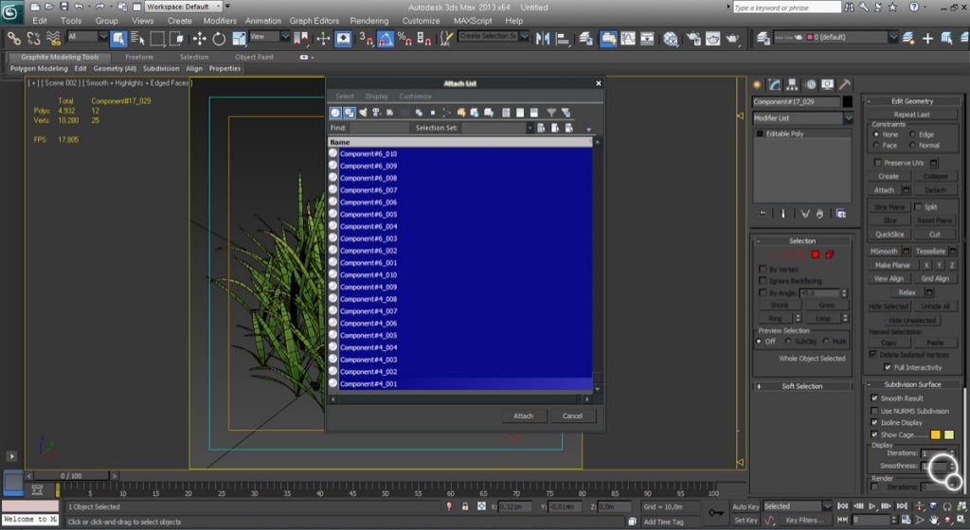
Task: Select Element sub-object level red cube
Action: pyautogui.click(x=829, y=254)
